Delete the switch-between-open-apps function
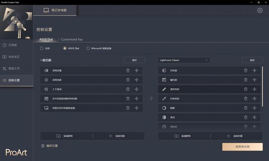Screen dimensions: 269x161 click(x=128, y=99)
